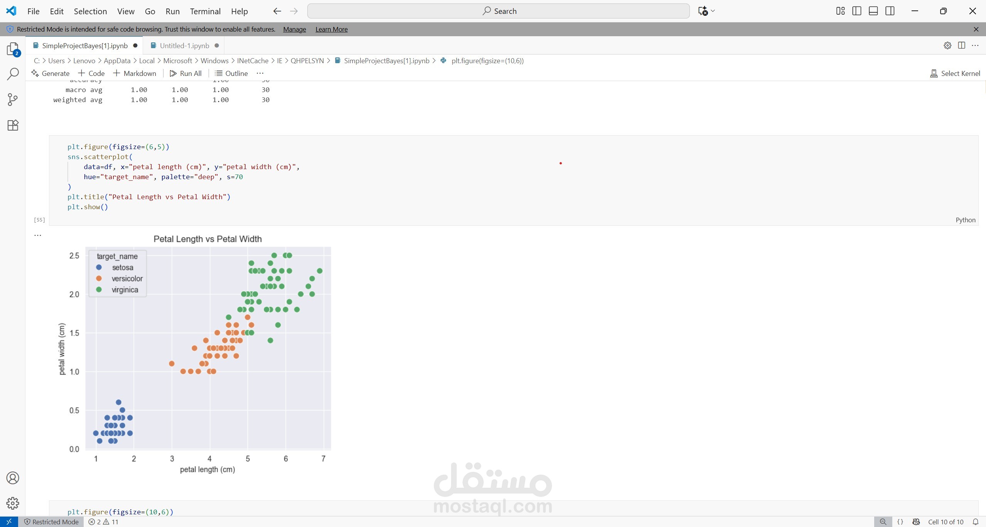Expand the cell output actions ellipsis

click(37, 235)
